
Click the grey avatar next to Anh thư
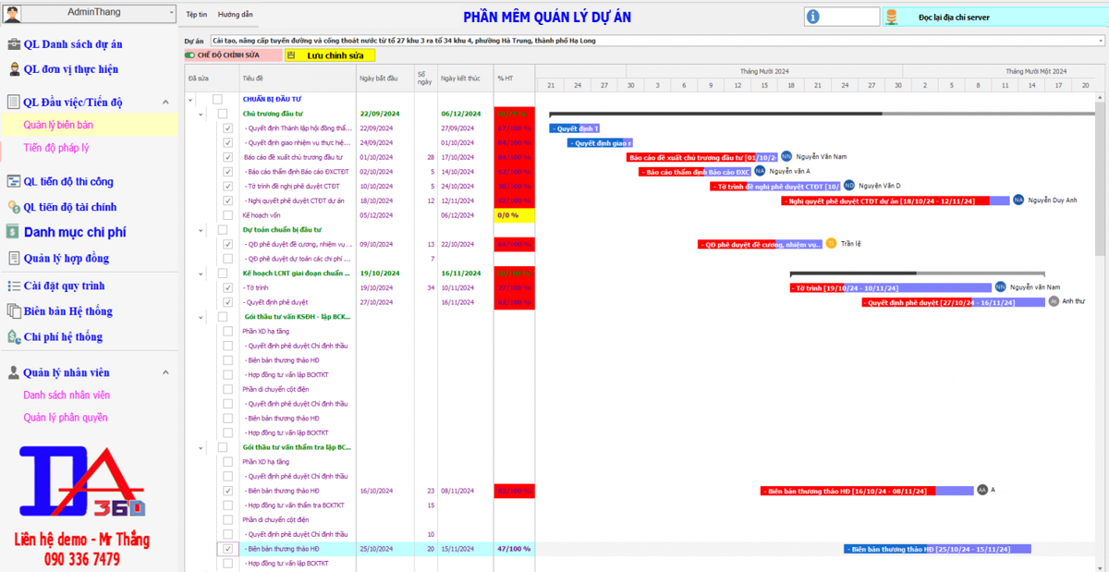(x=1054, y=301)
